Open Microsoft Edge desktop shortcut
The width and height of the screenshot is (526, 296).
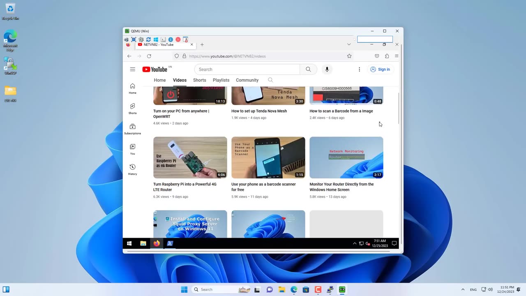tap(10, 41)
